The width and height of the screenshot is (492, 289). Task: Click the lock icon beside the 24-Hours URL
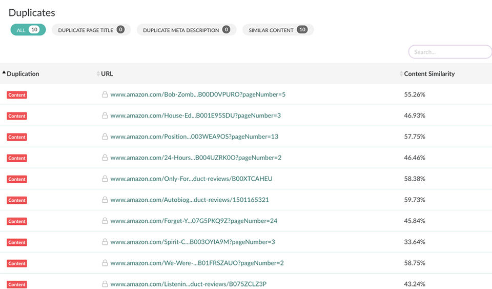(x=105, y=158)
